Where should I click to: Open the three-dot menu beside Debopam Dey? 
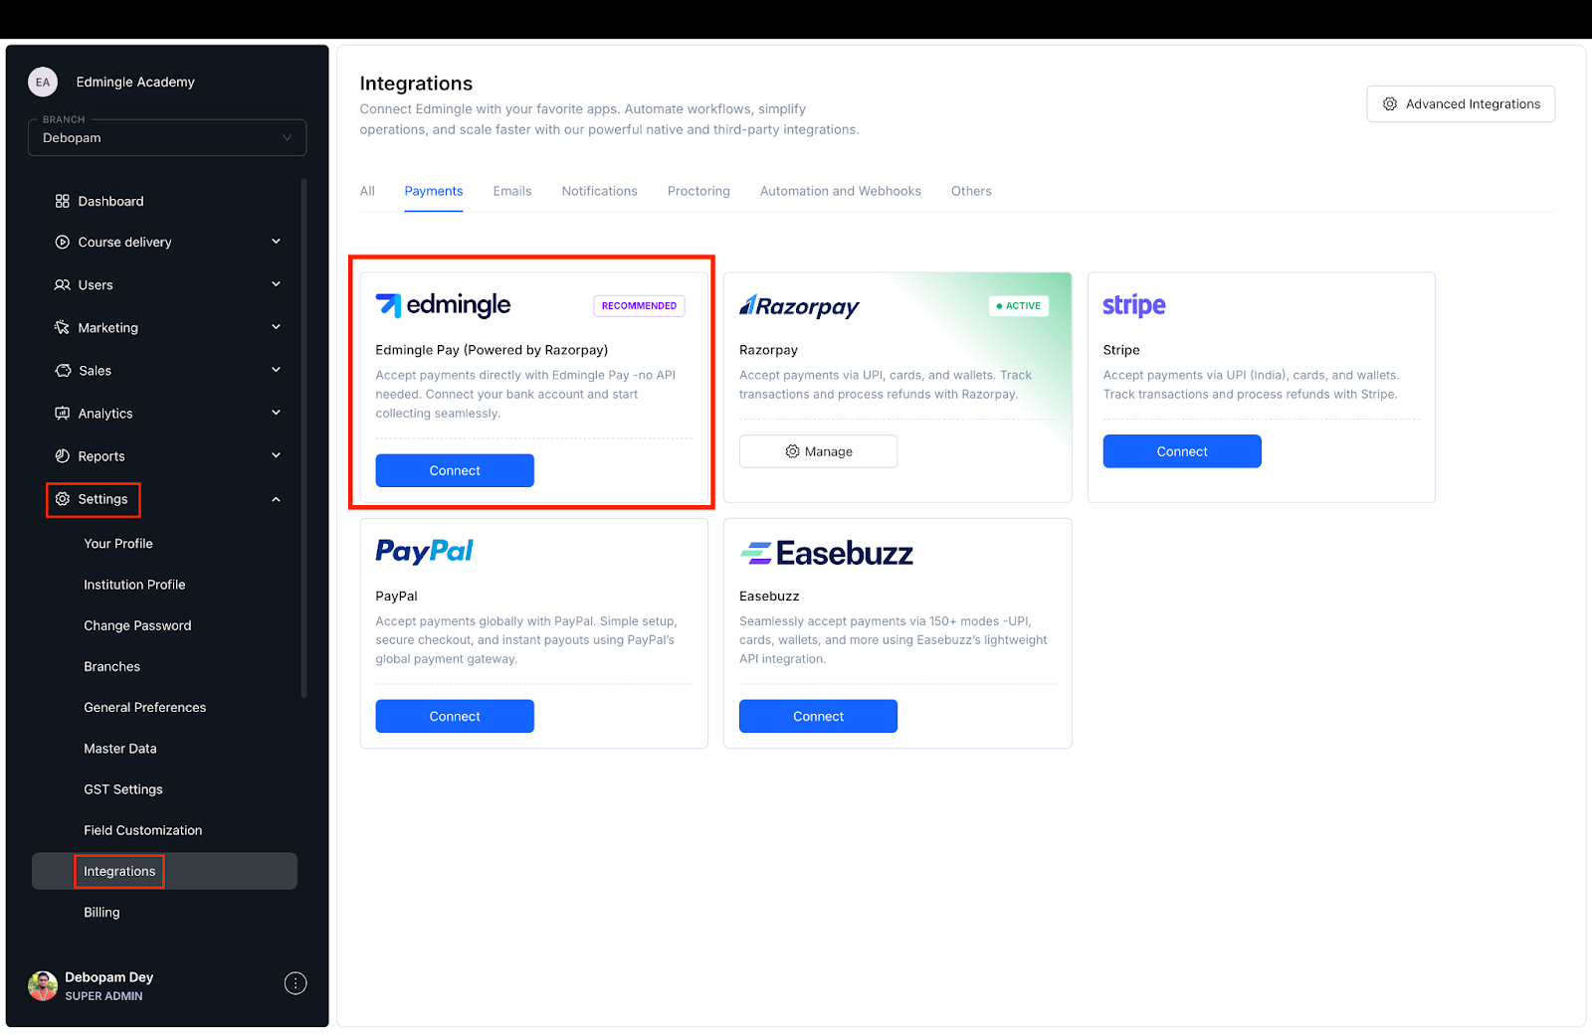click(296, 983)
